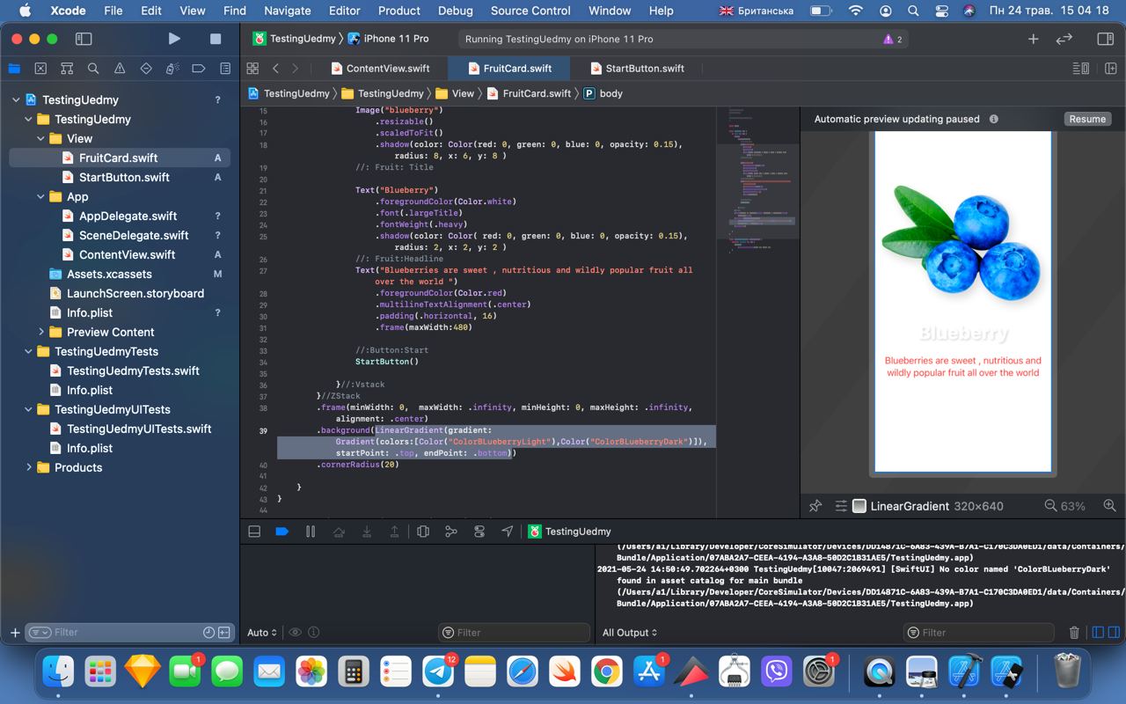Pin the preview canvas
Screen dimensions: 1126x704
pos(815,506)
